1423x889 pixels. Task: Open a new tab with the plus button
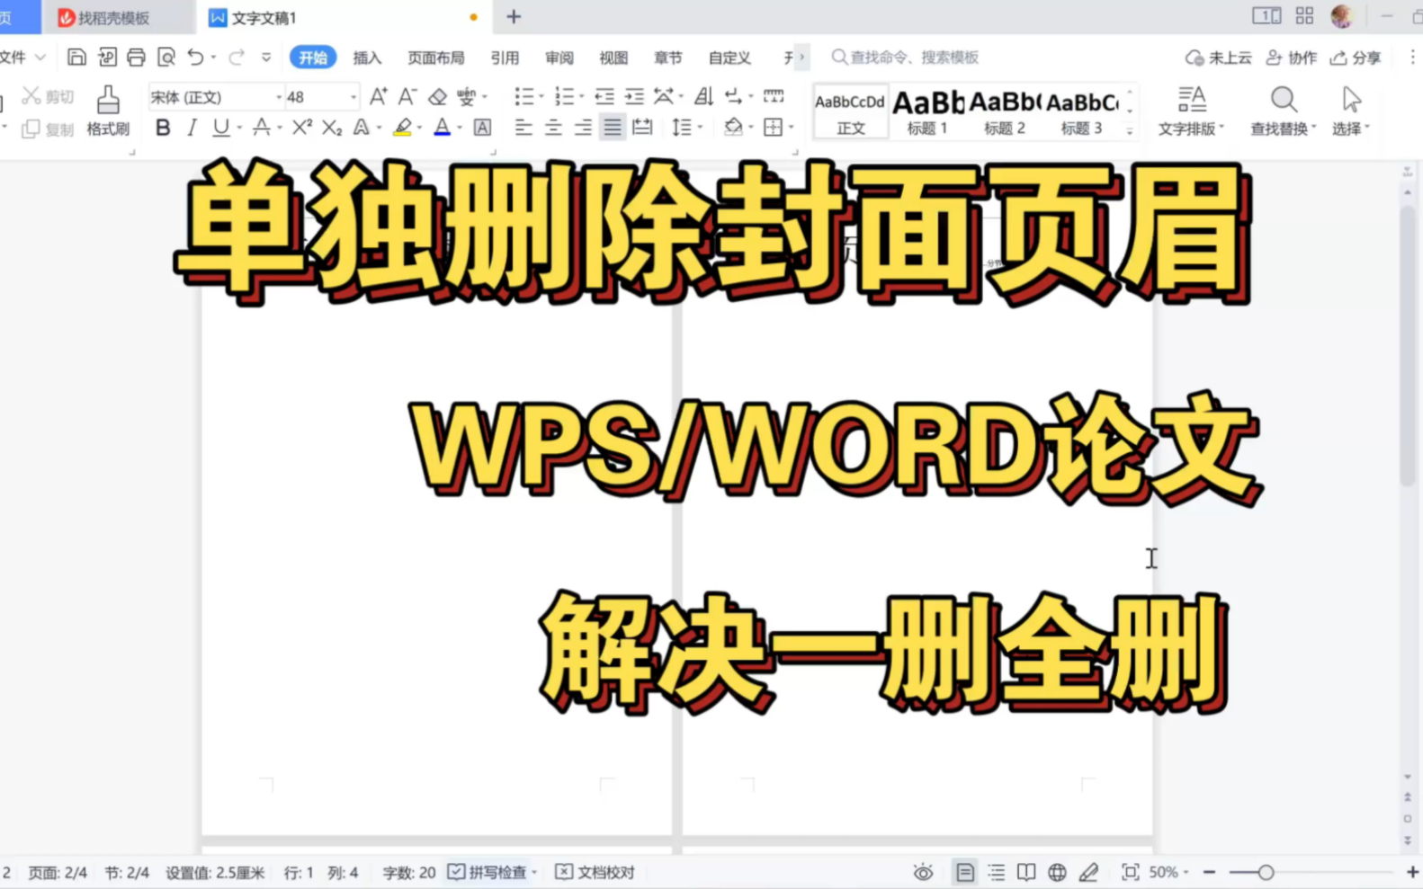pyautogui.click(x=514, y=17)
